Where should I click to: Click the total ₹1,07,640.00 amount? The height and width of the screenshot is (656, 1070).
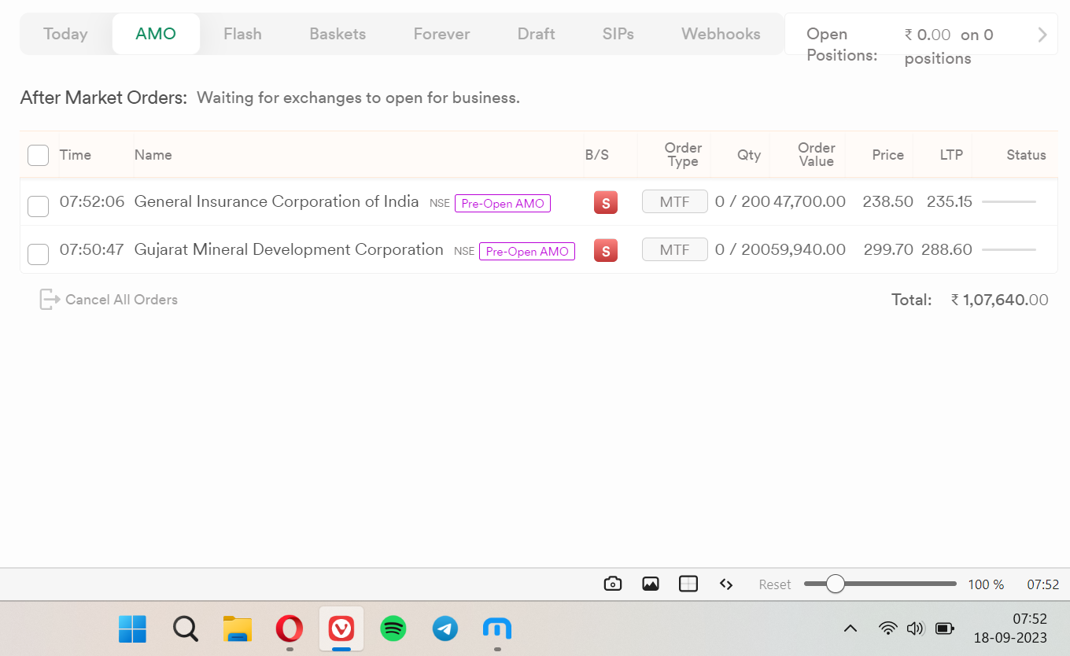[999, 300]
